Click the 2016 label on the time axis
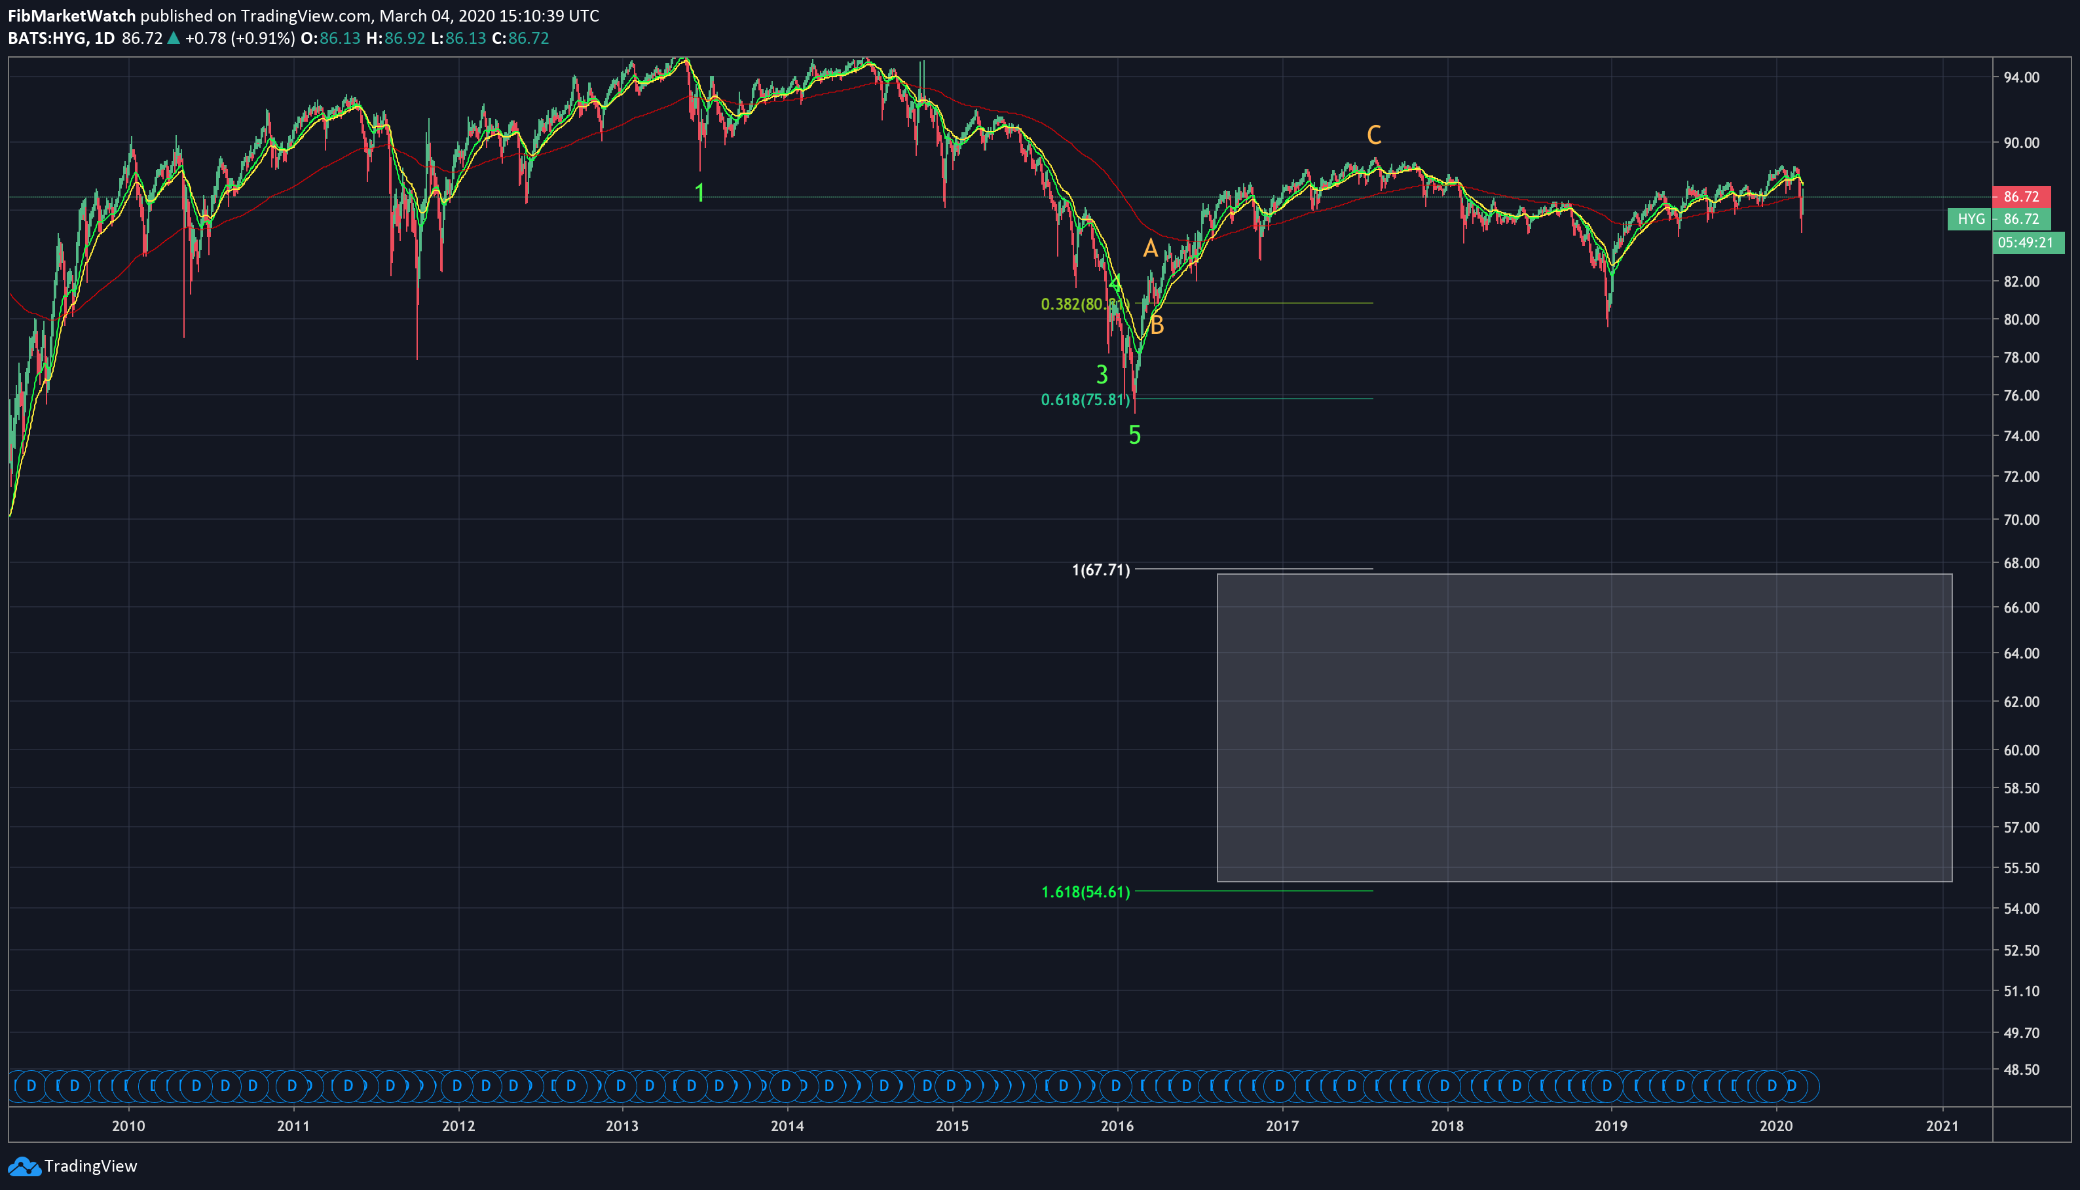Viewport: 2080px width, 1190px height. [1117, 1125]
